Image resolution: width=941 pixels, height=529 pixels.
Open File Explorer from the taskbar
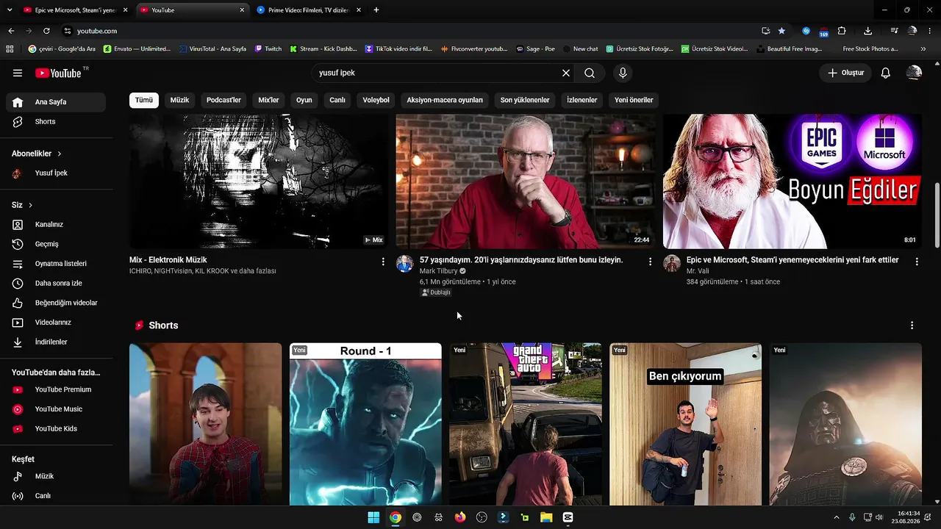coord(546,517)
